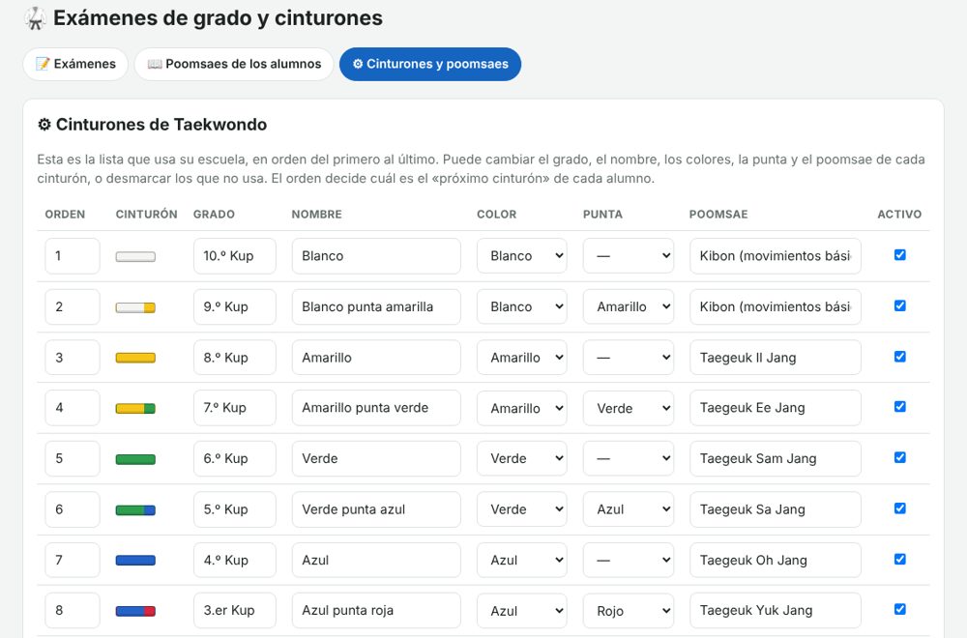Open Color dropdown for Verde punta azul
The width and height of the screenshot is (967, 638).
(x=522, y=509)
